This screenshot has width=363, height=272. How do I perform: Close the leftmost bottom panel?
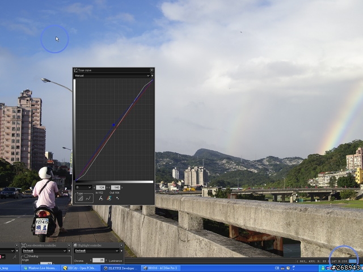tap(16, 245)
